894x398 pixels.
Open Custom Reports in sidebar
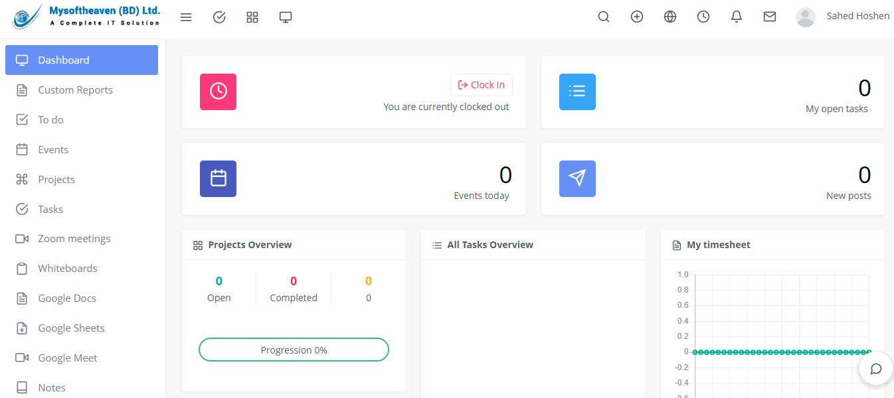(75, 90)
